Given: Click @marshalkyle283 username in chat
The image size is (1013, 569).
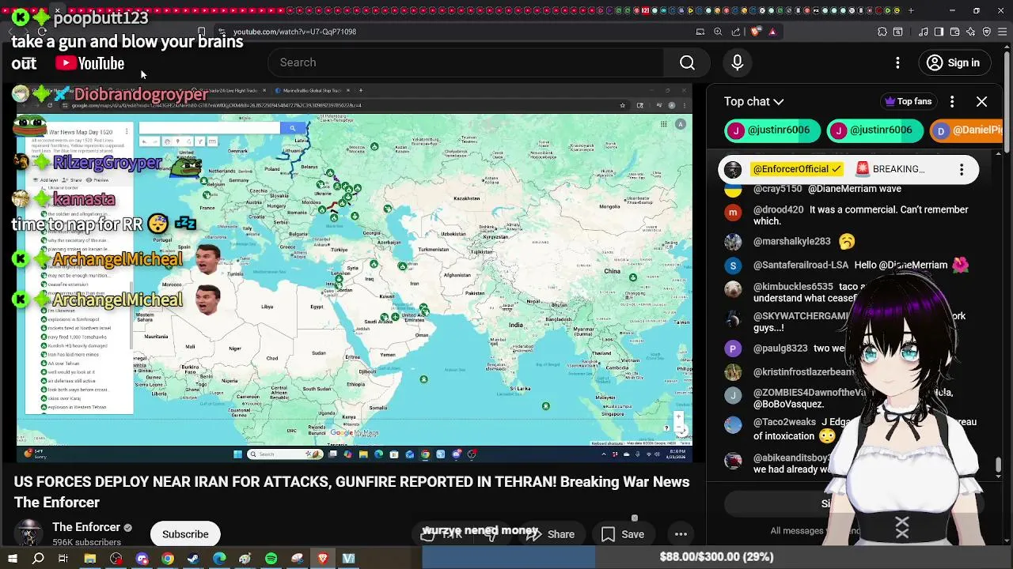Looking at the screenshot, I should [x=791, y=241].
